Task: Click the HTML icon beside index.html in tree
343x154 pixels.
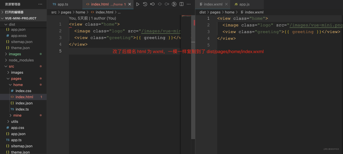Action: click(12, 97)
